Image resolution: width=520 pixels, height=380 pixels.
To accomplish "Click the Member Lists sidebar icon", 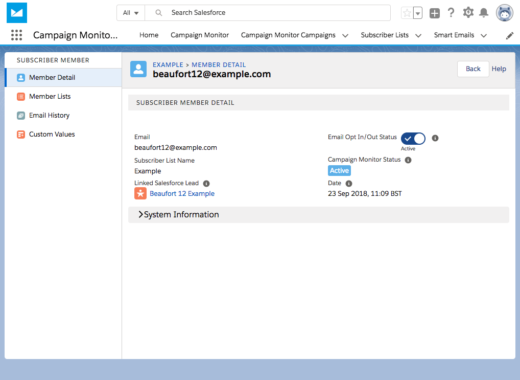I will 21,97.
